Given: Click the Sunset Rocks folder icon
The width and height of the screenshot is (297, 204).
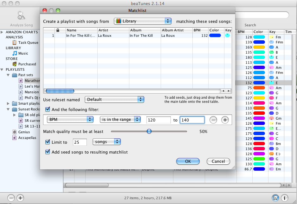Looking at the screenshot, I should 14,109.
